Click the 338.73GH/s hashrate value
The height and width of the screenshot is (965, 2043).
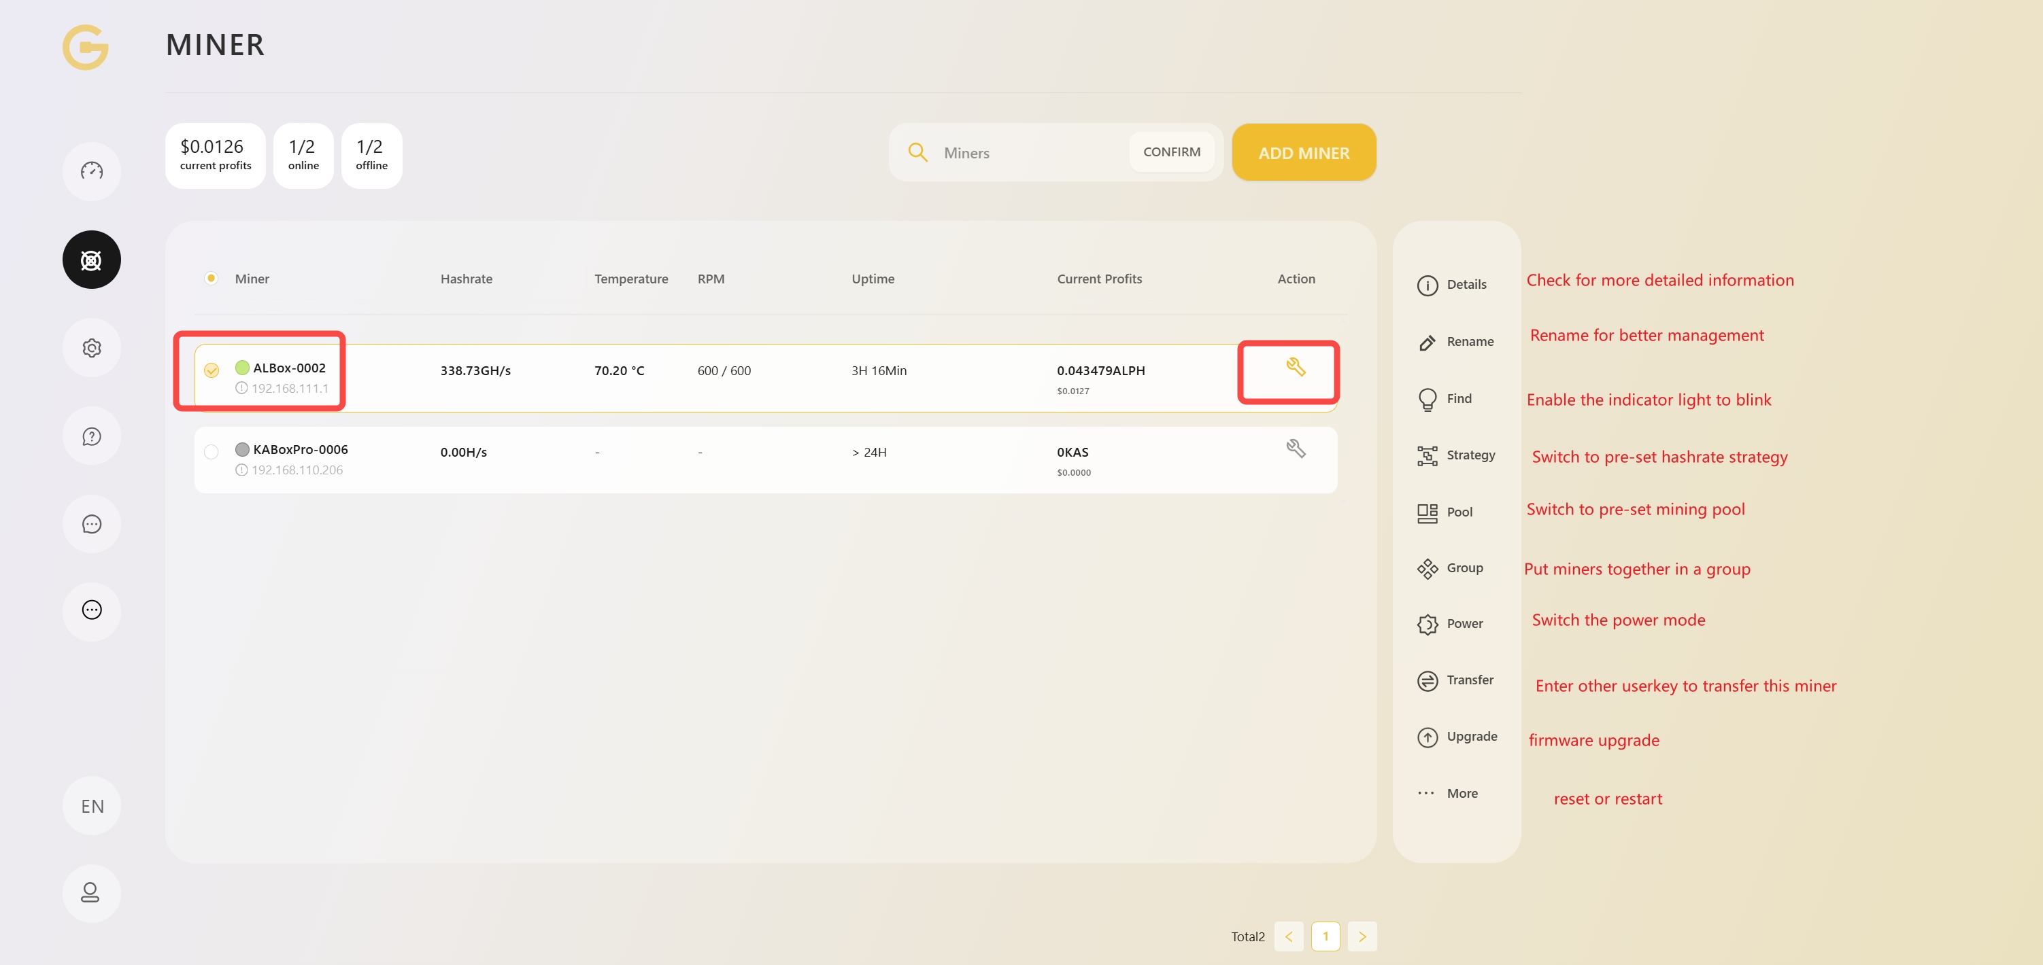(475, 370)
